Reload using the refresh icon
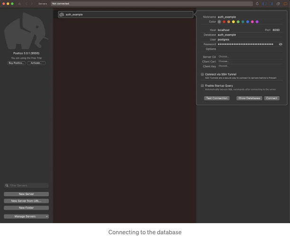 pos(257,4)
